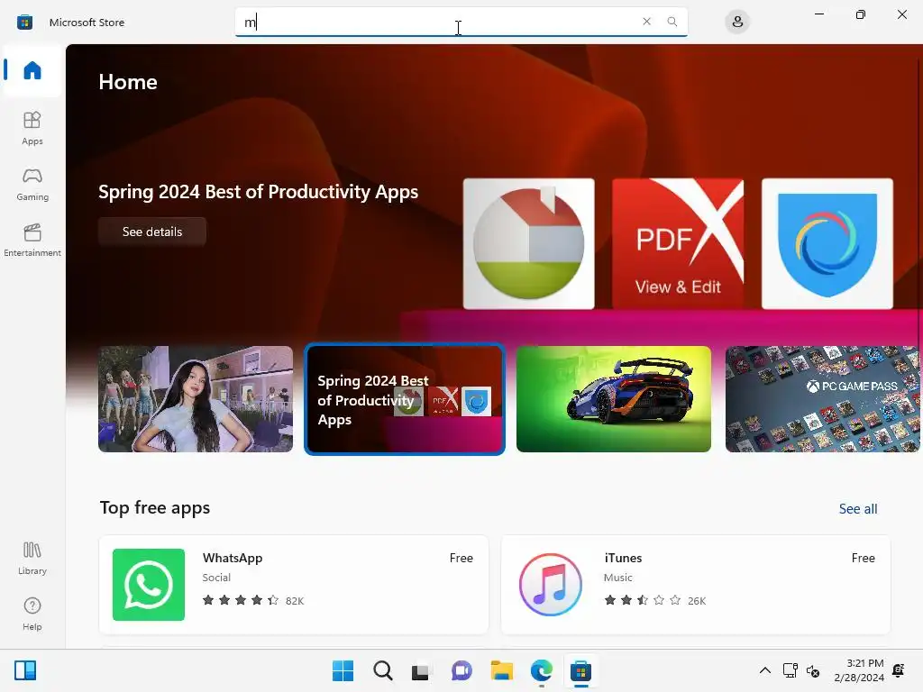The height and width of the screenshot is (692, 923).
Task: Clear the search box text
Action: pos(646,22)
